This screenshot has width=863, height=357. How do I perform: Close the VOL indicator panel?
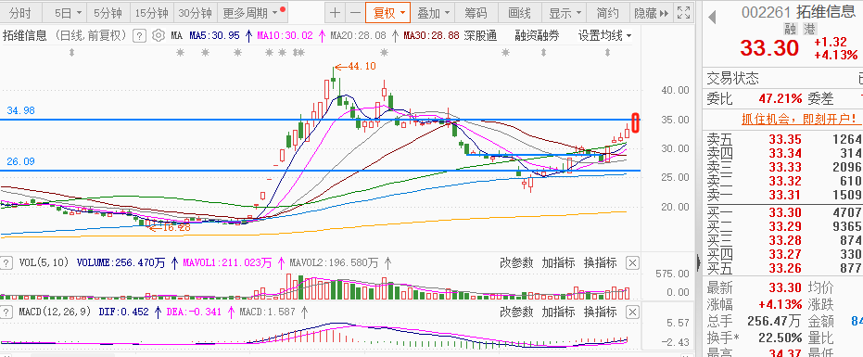633,262
